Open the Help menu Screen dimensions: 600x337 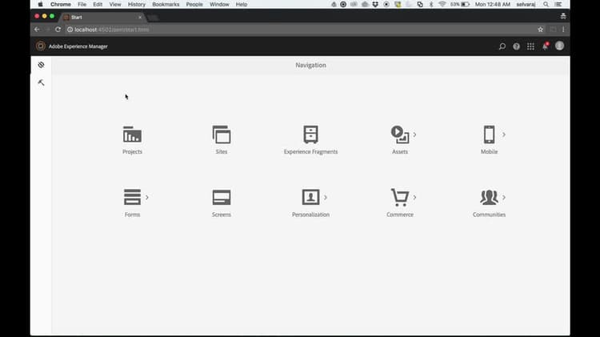point(242,4)
